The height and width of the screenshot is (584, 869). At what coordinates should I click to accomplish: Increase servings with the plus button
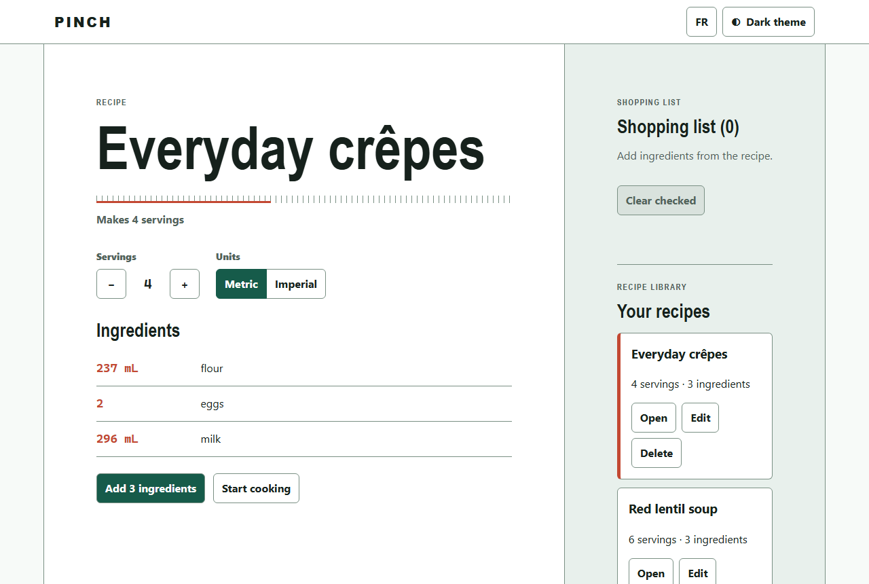185,284
